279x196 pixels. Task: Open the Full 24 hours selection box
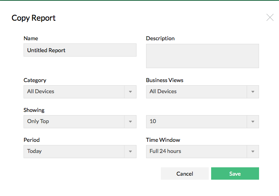pyautogui.click(x=196, y=151)
